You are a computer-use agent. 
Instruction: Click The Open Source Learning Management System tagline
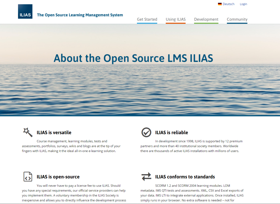[80, 15]
